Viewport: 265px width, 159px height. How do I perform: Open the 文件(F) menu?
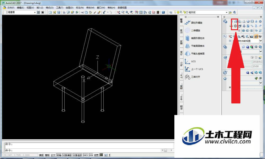[11, 8]
